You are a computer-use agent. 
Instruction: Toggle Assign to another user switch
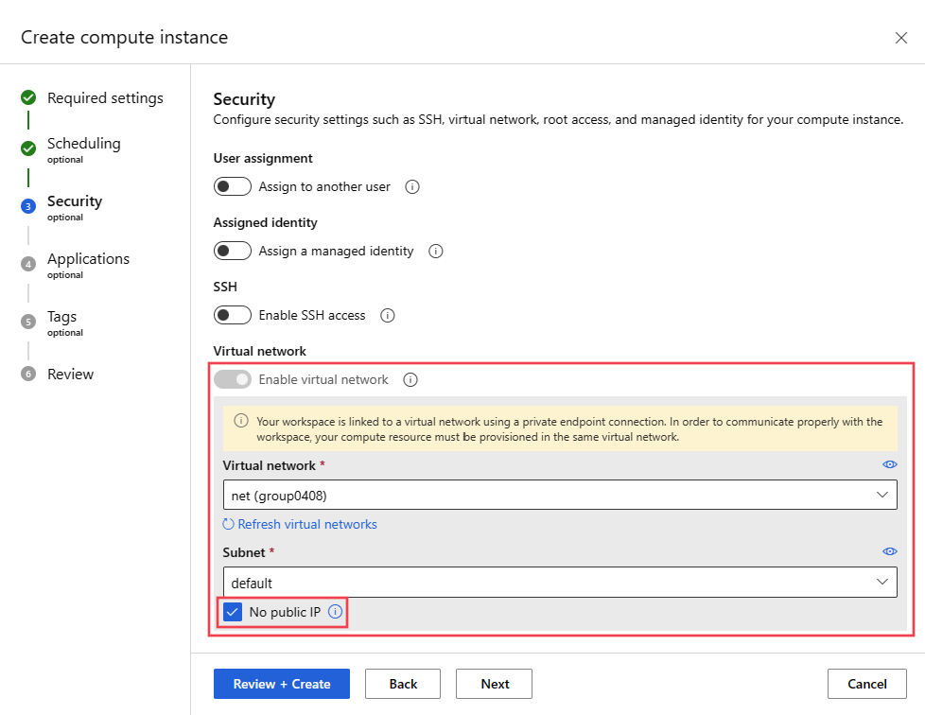[233, 187]
